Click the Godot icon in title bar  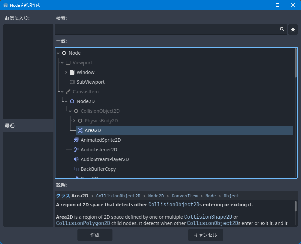coord(6,5)
